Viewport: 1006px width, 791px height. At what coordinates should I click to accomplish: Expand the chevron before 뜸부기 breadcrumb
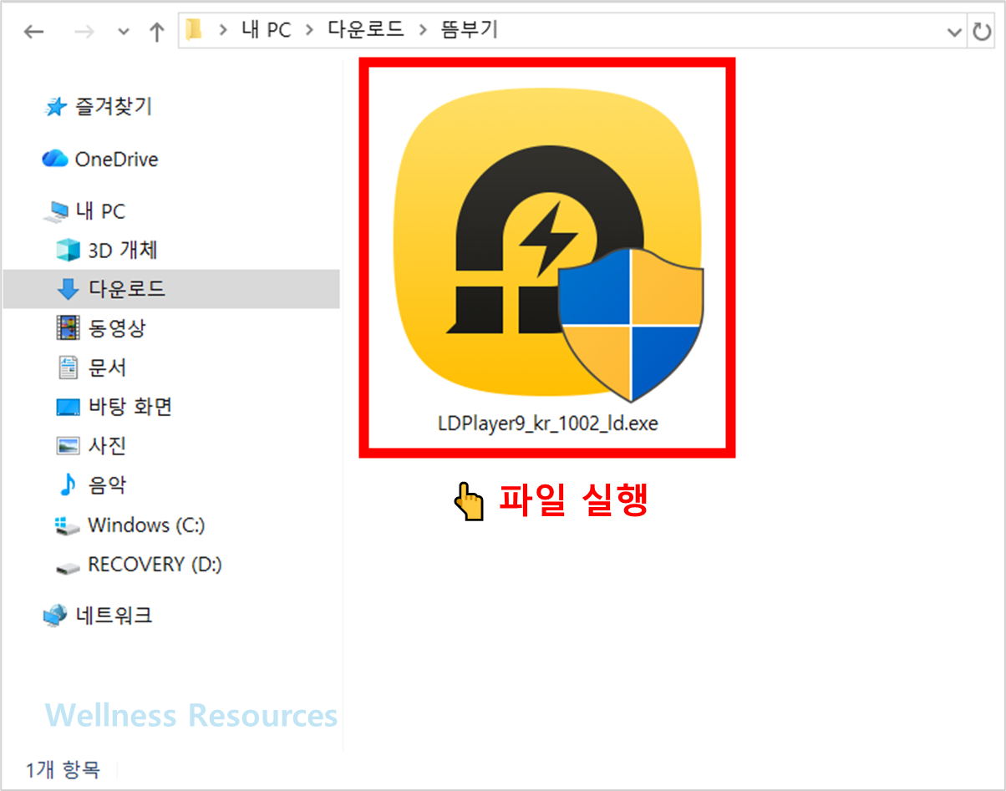423,32
